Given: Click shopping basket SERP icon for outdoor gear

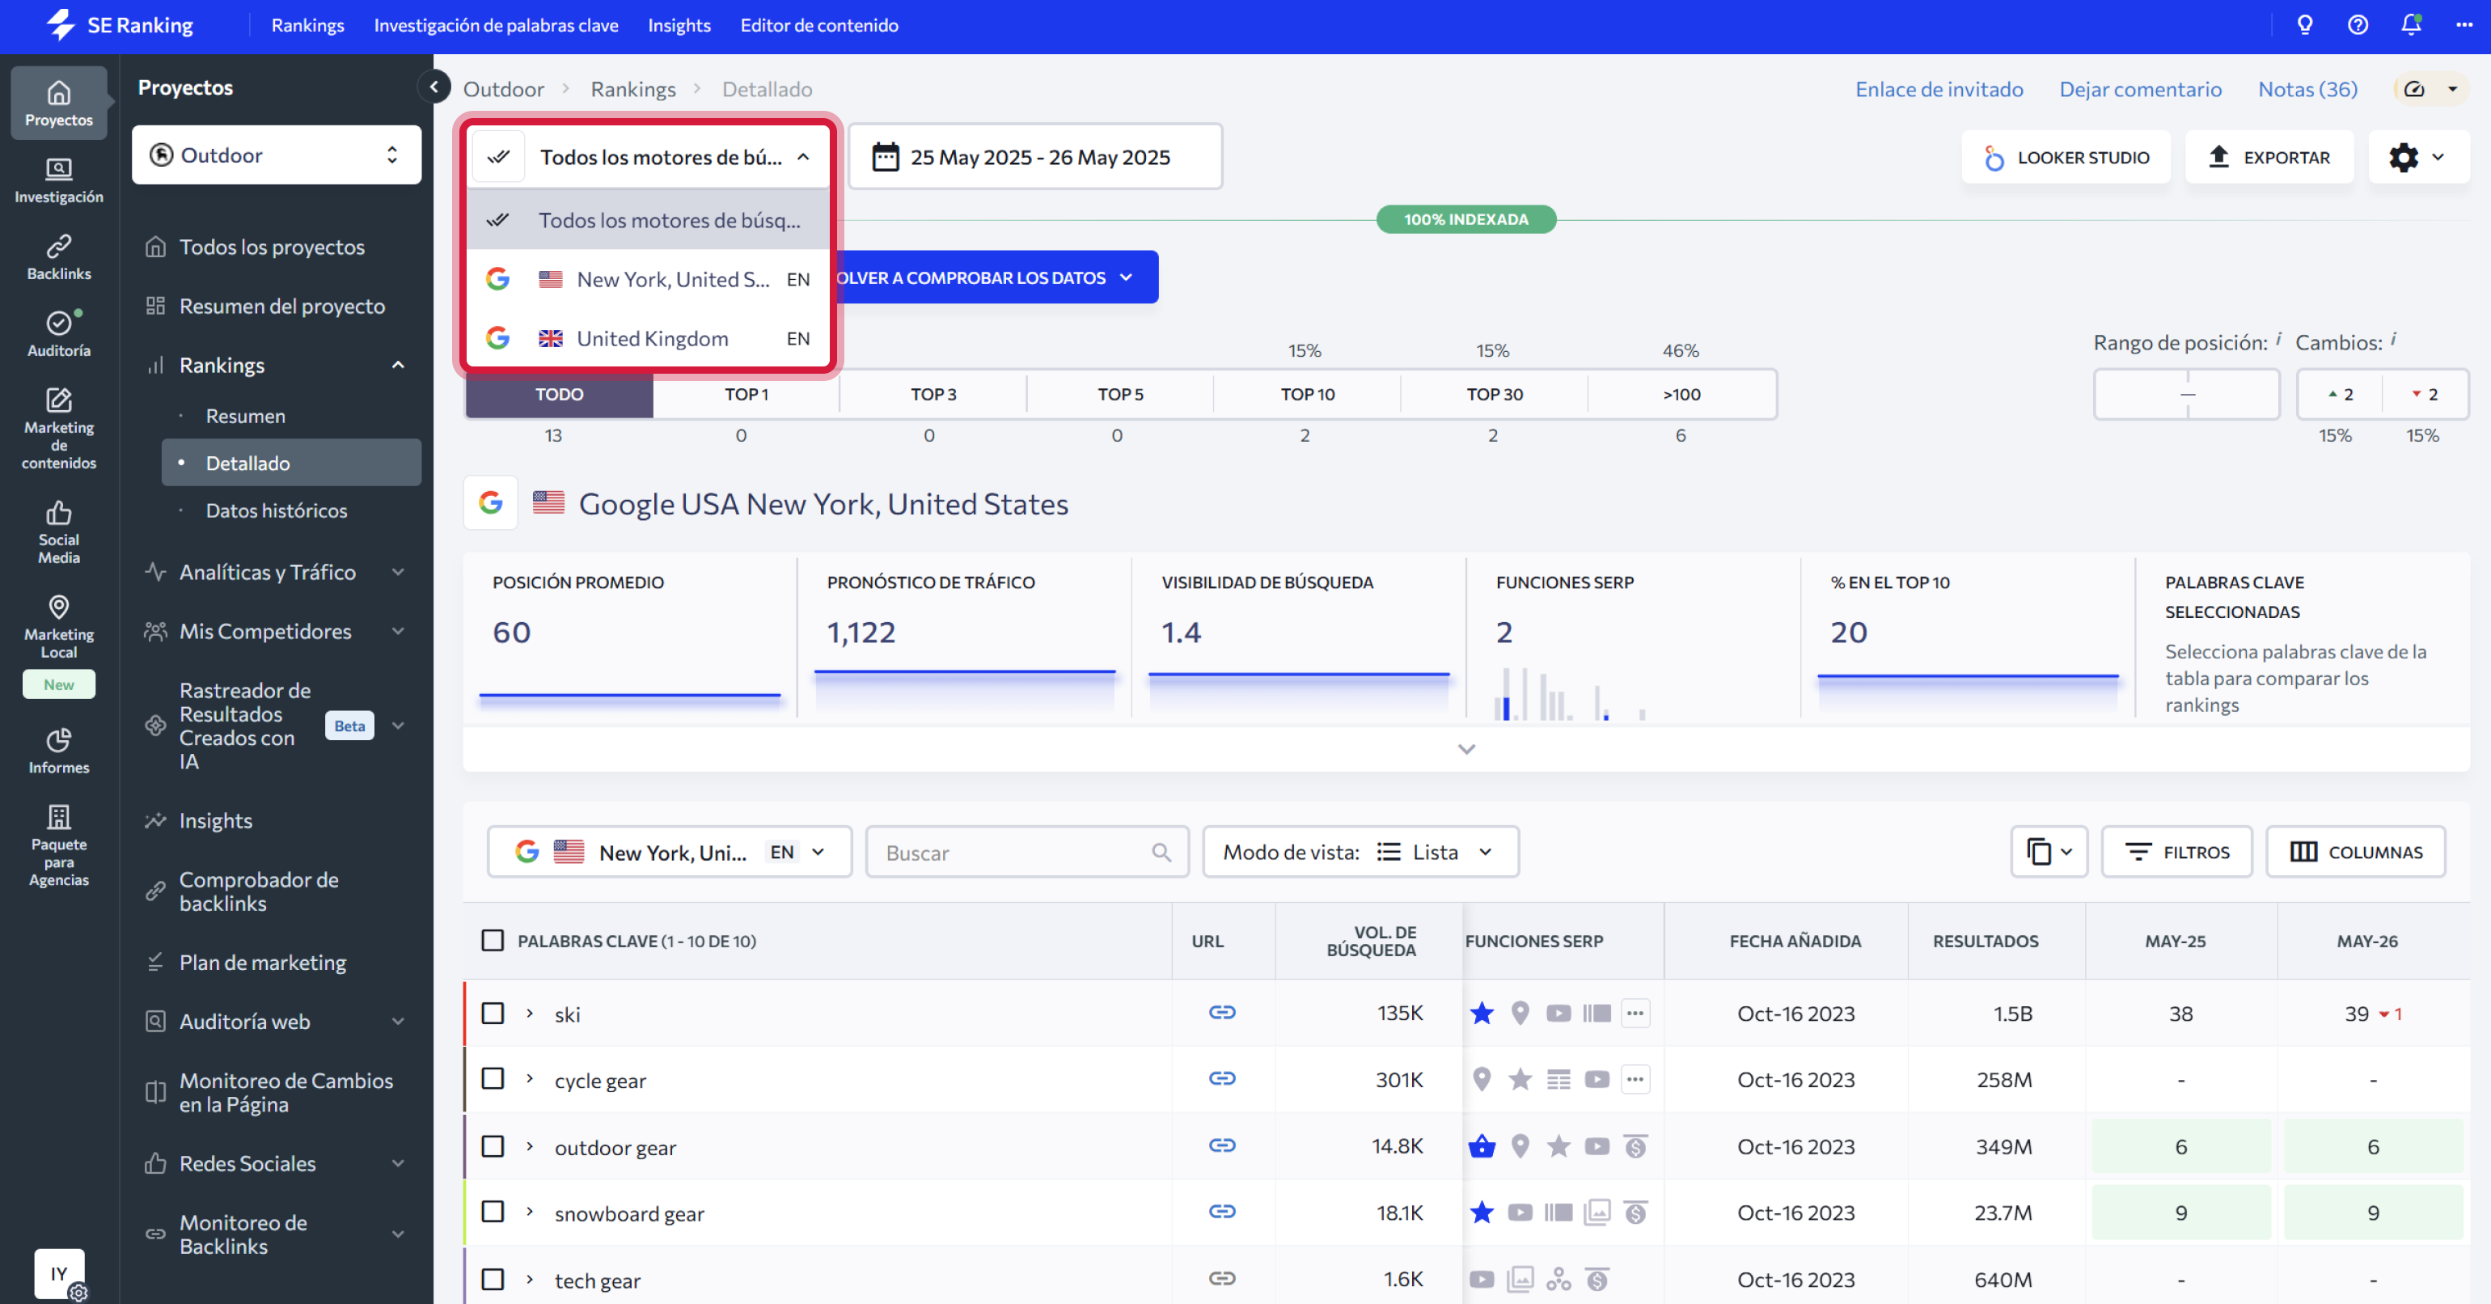Looking at the screenshot, I should (x=1482, y=1146).
